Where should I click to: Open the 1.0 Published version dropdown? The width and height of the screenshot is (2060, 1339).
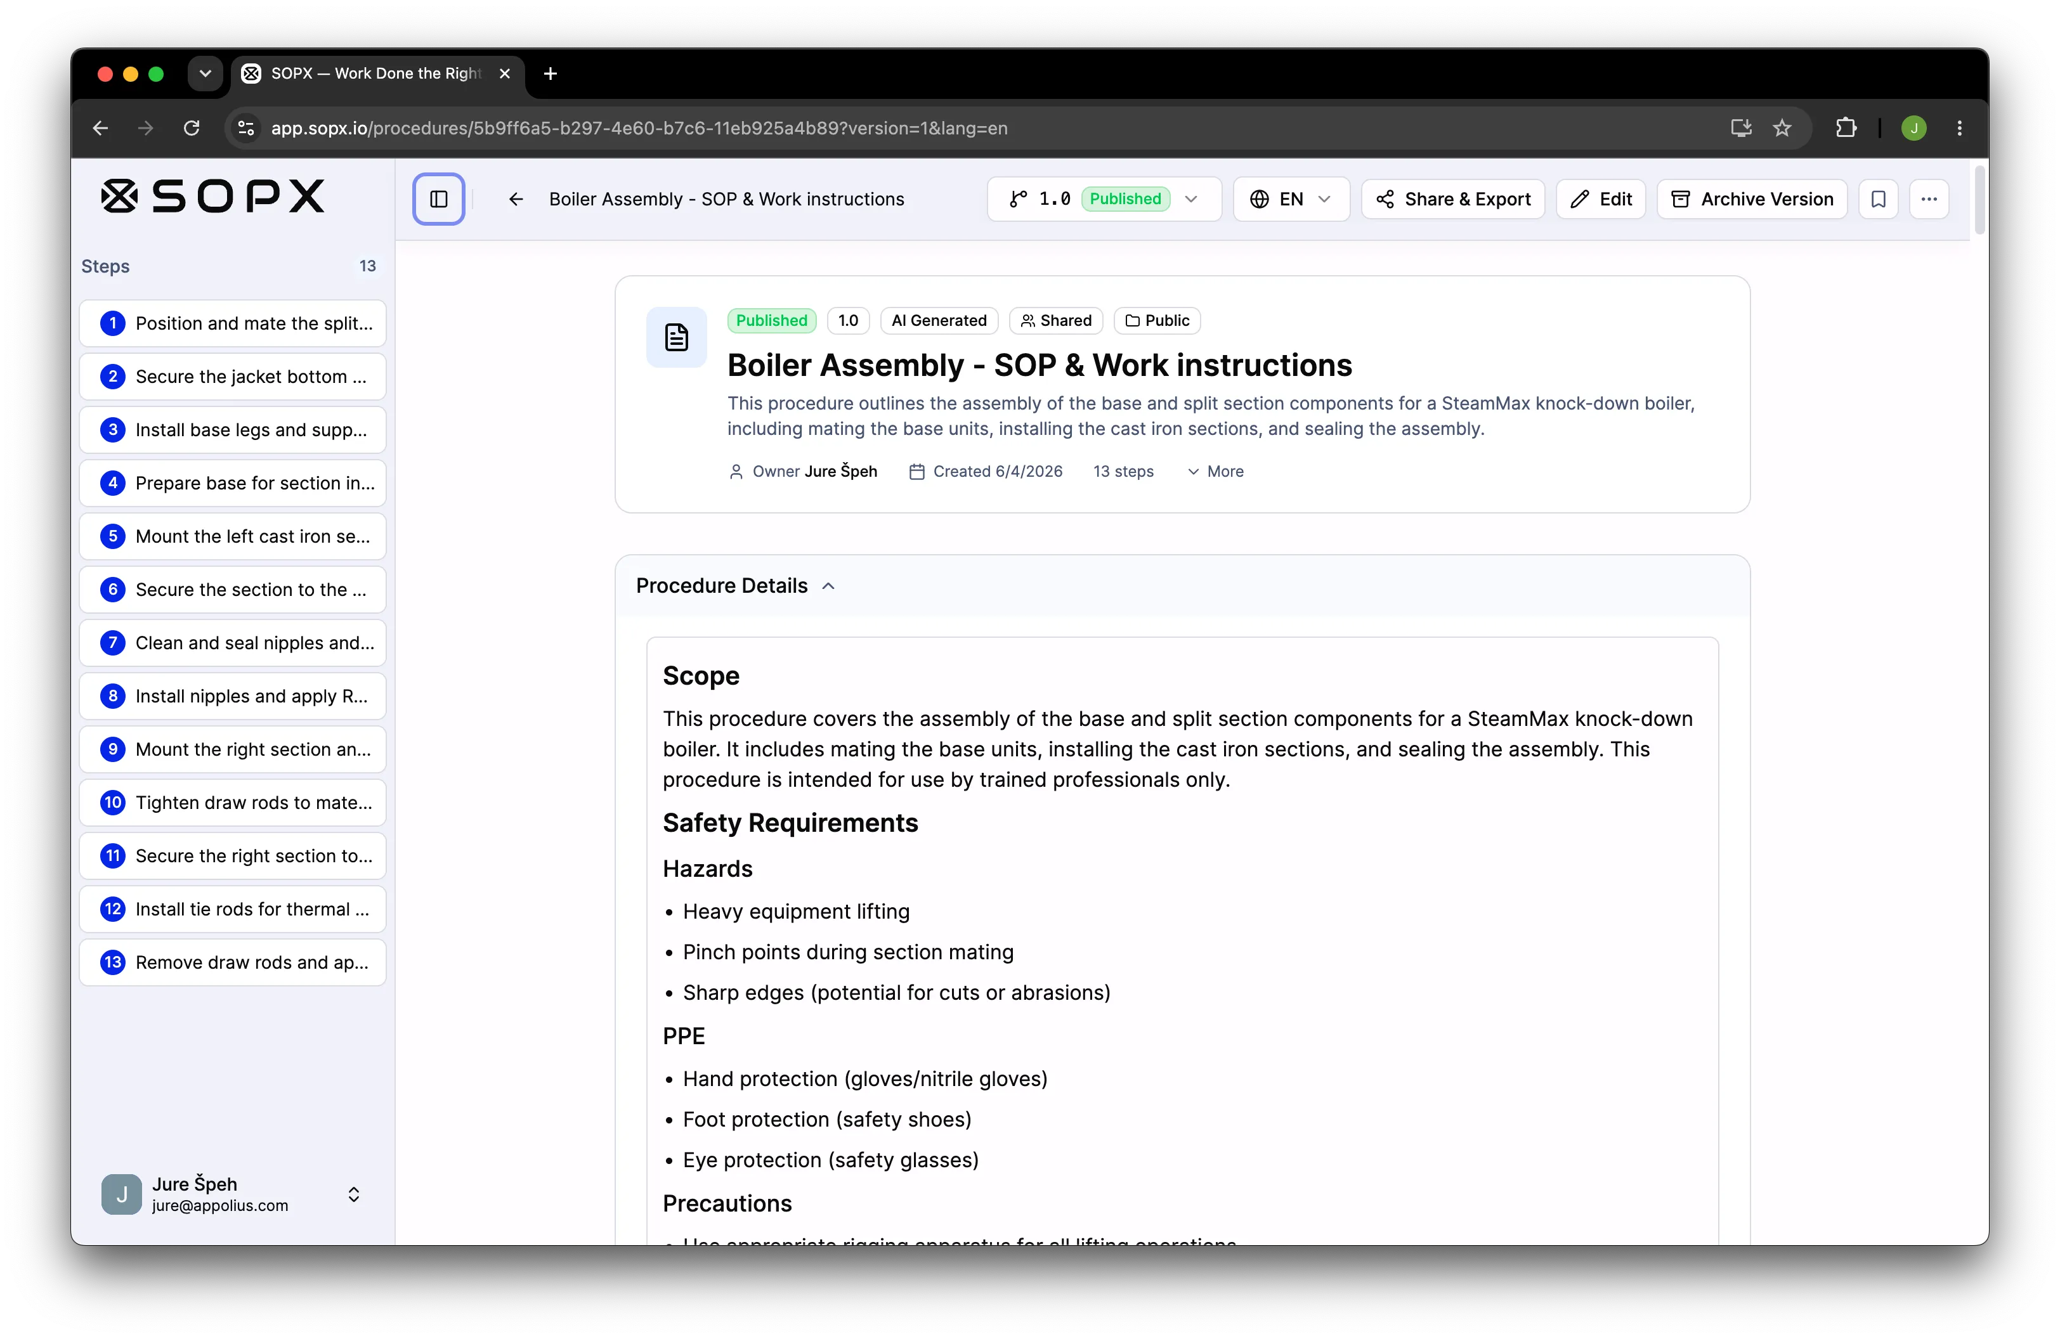(1104, 199)
